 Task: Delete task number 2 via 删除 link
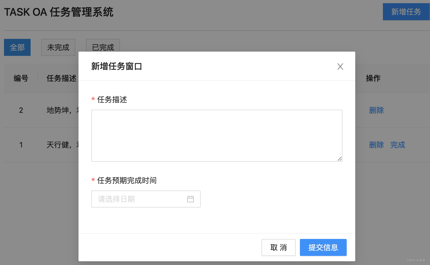376,110
